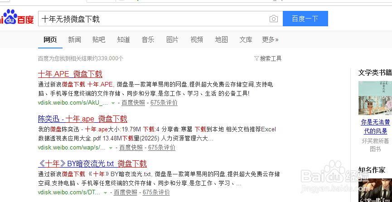Go to the 知道 tab
This screenshot has height=202, width=392.
[124, 39]
